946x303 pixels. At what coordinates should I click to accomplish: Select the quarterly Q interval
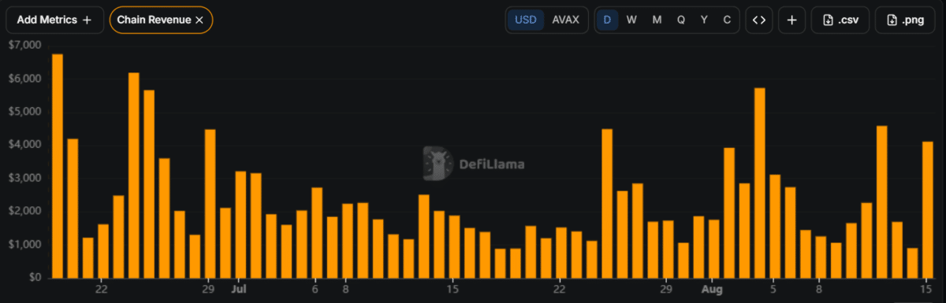coord(681,20)
